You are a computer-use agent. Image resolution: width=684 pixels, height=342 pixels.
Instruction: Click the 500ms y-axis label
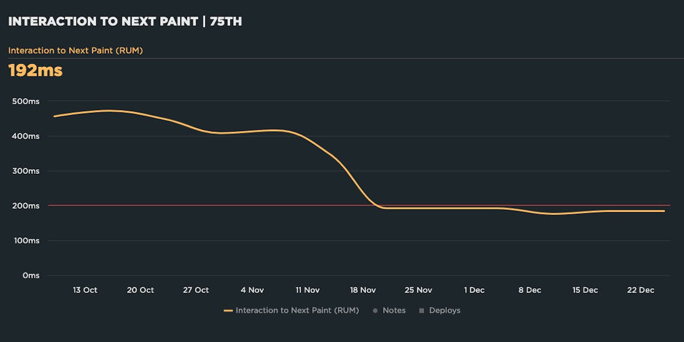click(x=26, y=101)
